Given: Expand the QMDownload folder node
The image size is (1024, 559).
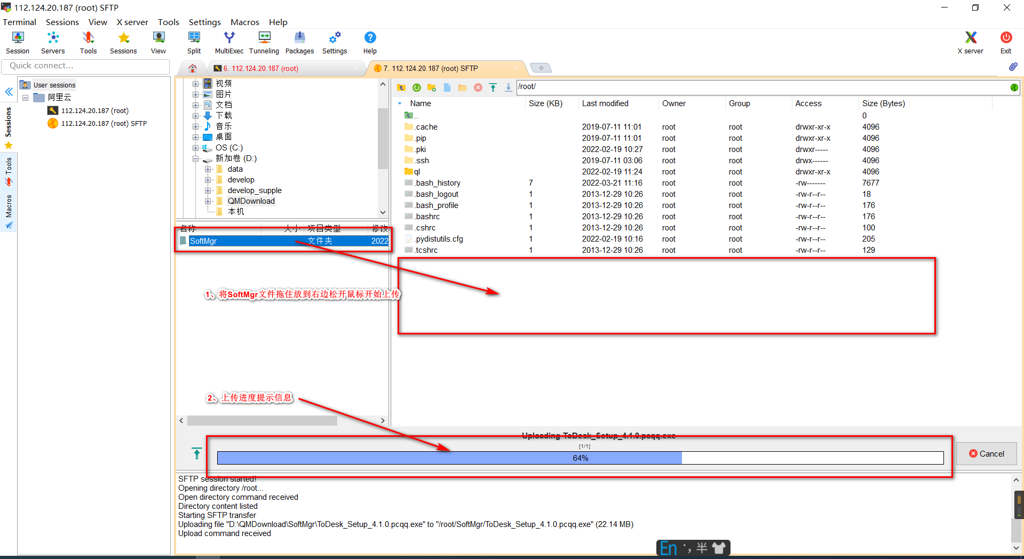Looking at the screenshot, I should (209, 201).
